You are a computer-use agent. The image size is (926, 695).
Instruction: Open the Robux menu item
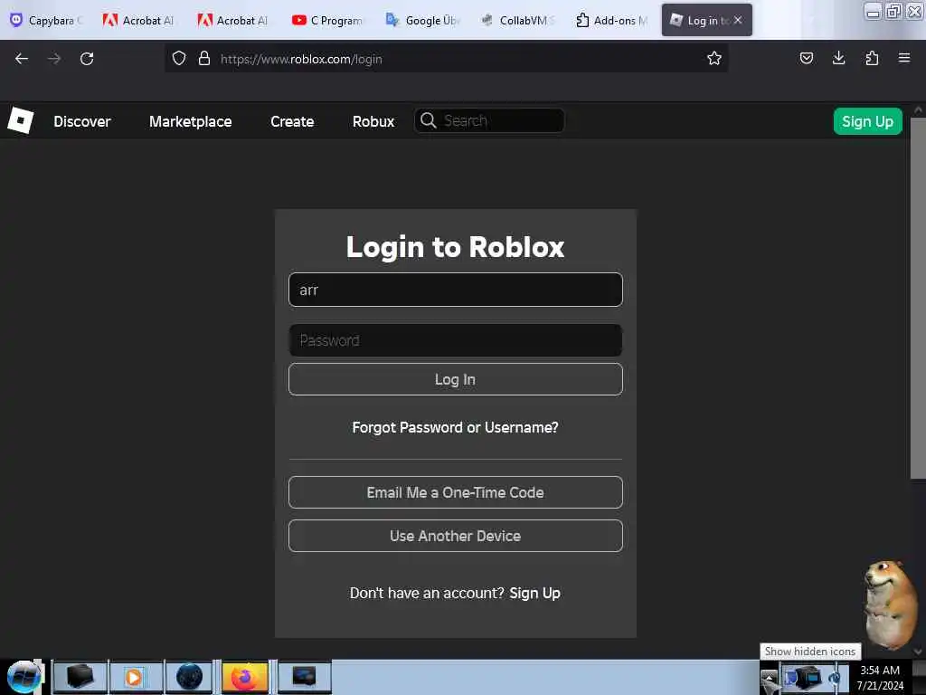tap(373, 121)
